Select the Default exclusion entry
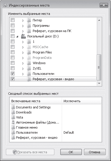The width and height of the screenshot is (111, 161). 69,132
